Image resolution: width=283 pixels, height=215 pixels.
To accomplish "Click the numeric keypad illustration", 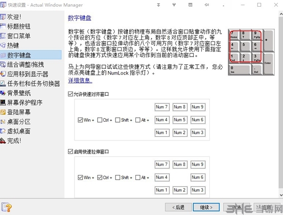I will 251,52.
